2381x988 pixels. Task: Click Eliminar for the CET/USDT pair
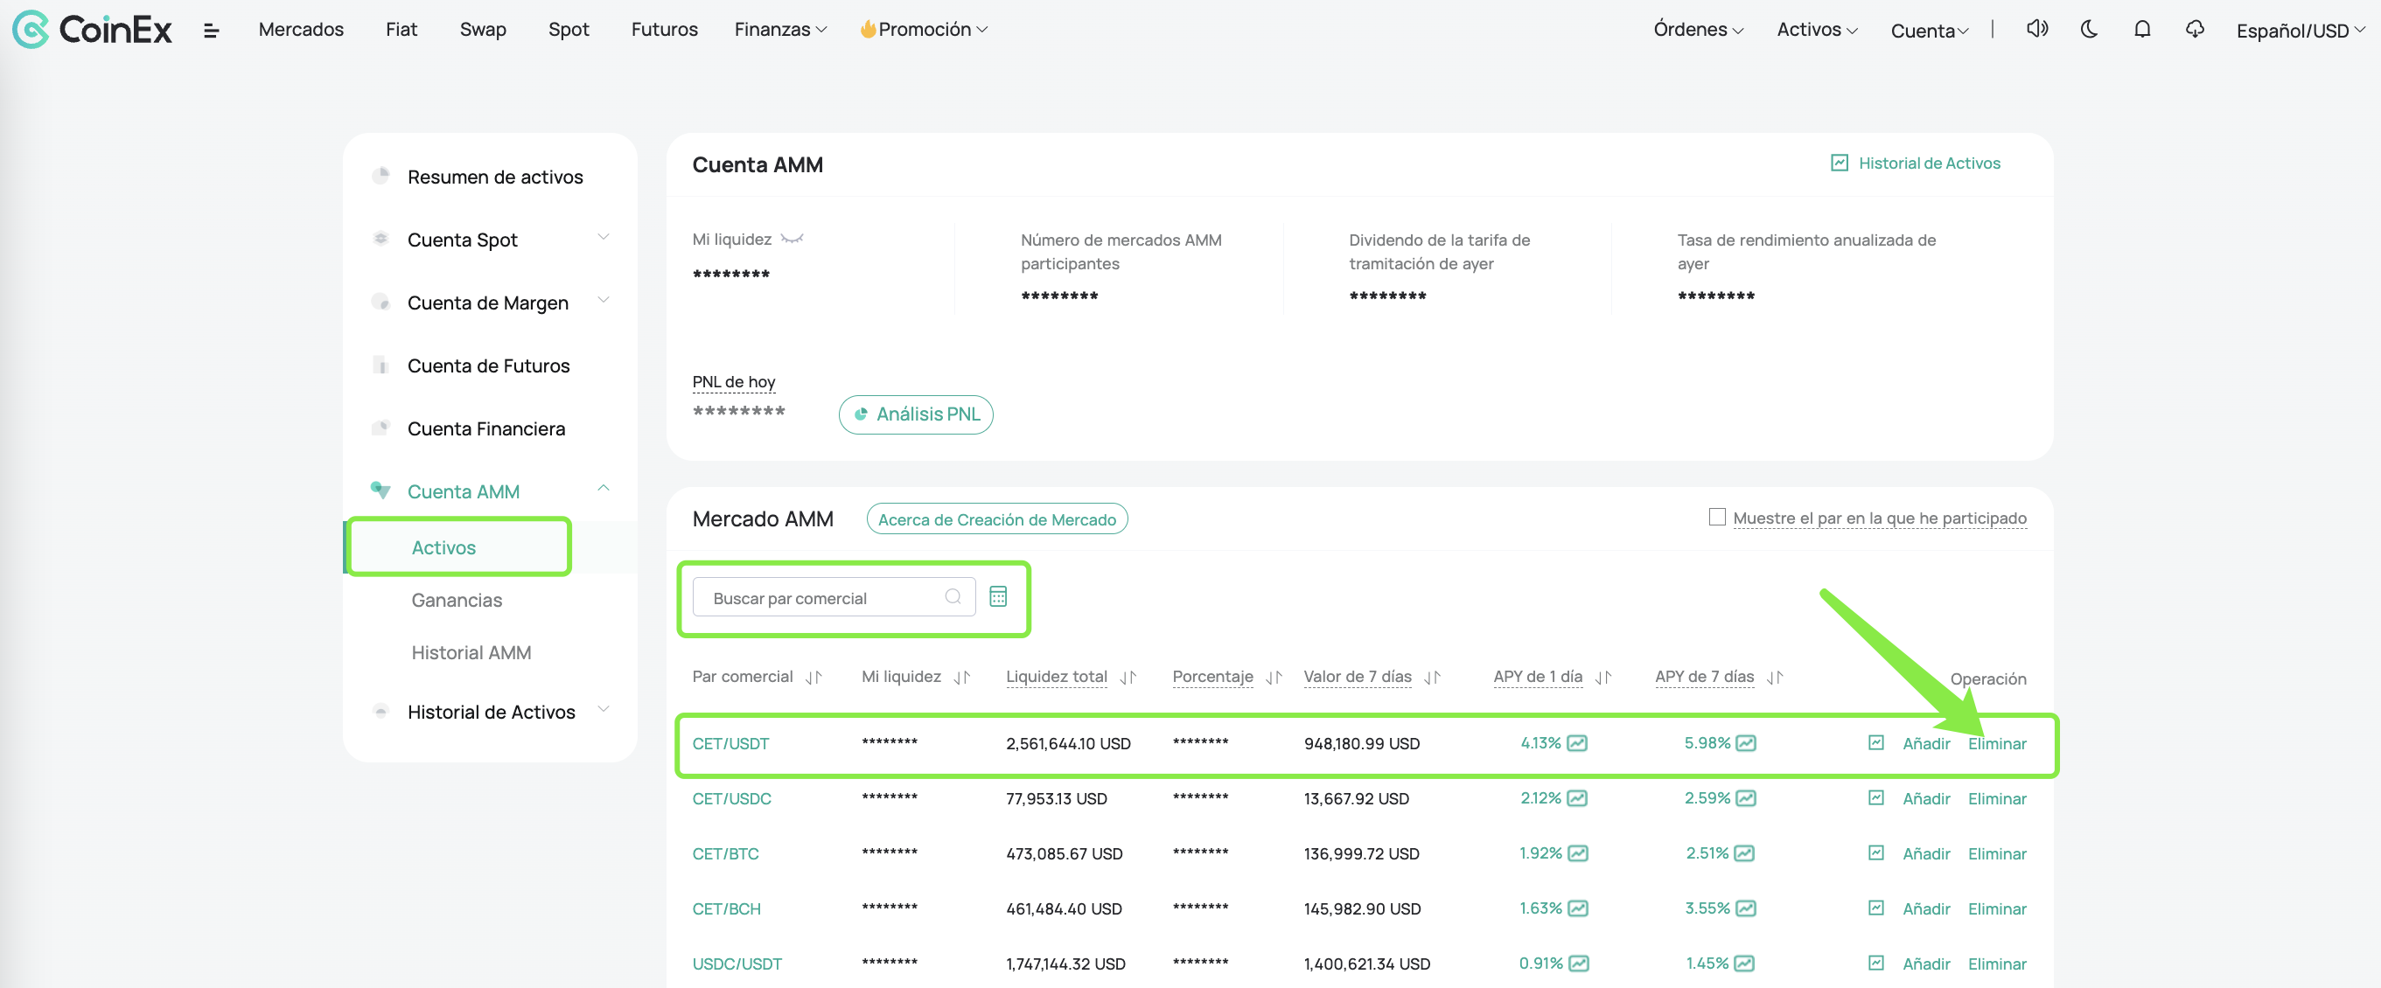pos(1996,743)
